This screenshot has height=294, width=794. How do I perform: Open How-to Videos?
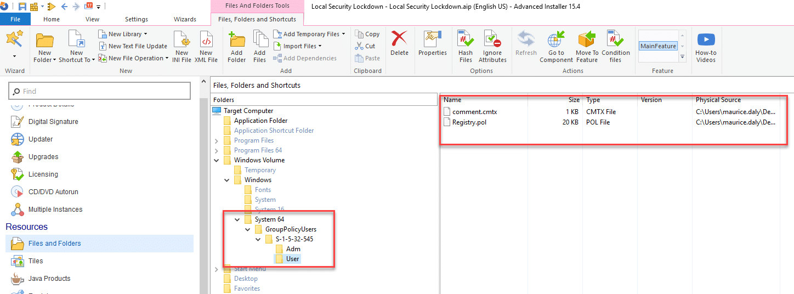706,47
